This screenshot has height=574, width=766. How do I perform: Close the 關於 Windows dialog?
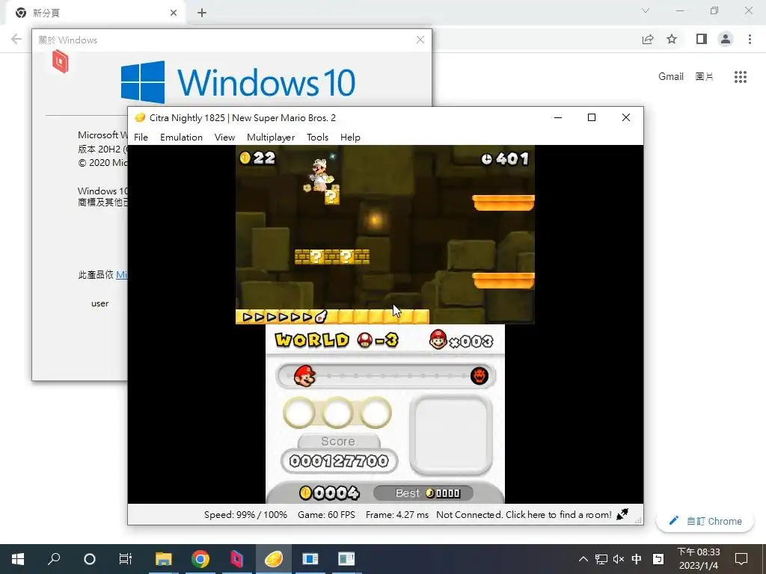coord(420,40)
